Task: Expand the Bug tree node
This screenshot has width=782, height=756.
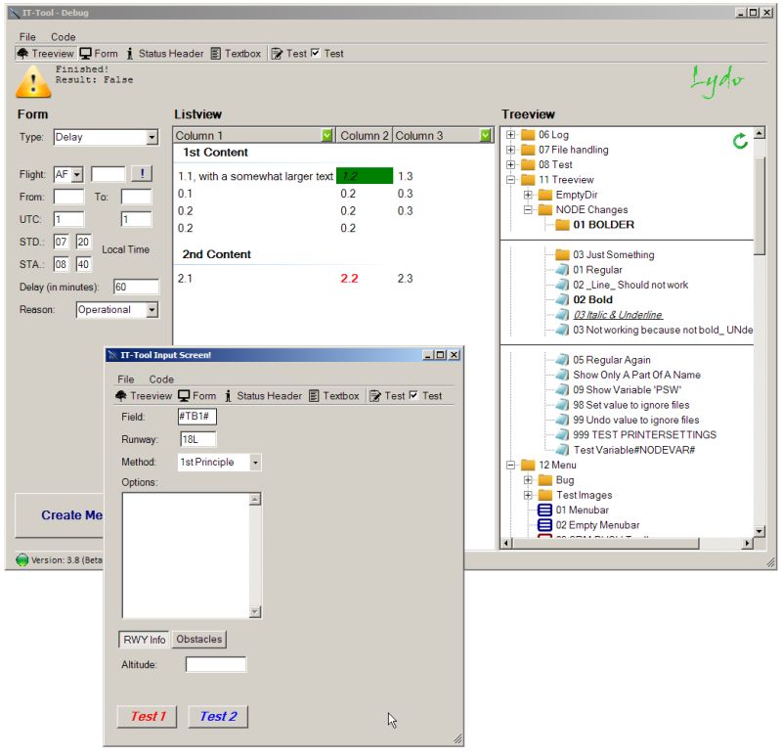Action: pos(528,480)
